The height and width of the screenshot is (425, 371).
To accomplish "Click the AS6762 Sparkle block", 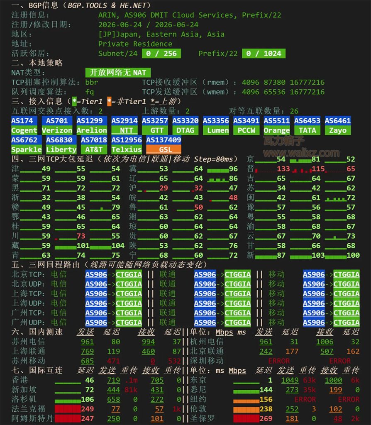I will [26, 145].
